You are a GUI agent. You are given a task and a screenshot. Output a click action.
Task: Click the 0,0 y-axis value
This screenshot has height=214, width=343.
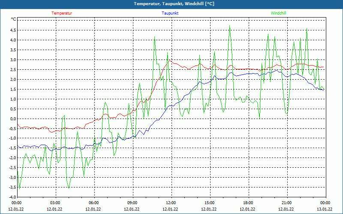[13, 119]
